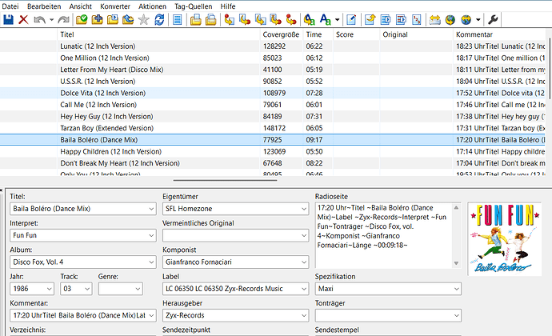Select the row 'Dolce Vita (12 Inch Version)'

click(x=273, y=93)
